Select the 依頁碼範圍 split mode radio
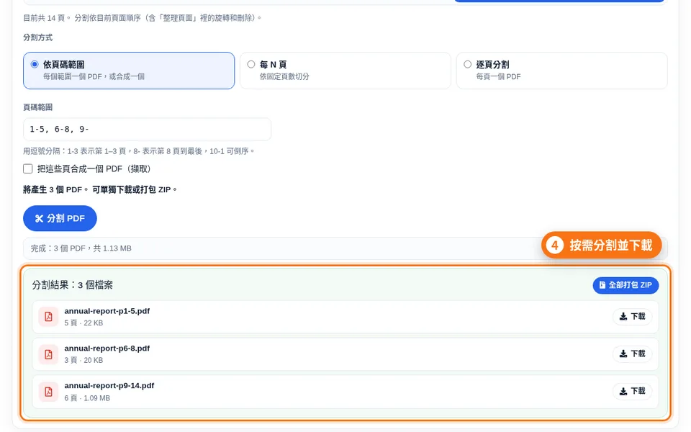The height and width of the screenshot is (432, 691). [x=35, y=64]
